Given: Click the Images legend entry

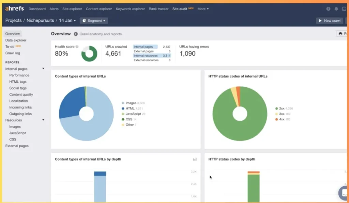Looking at the screenshot, I should click(133, 103).
